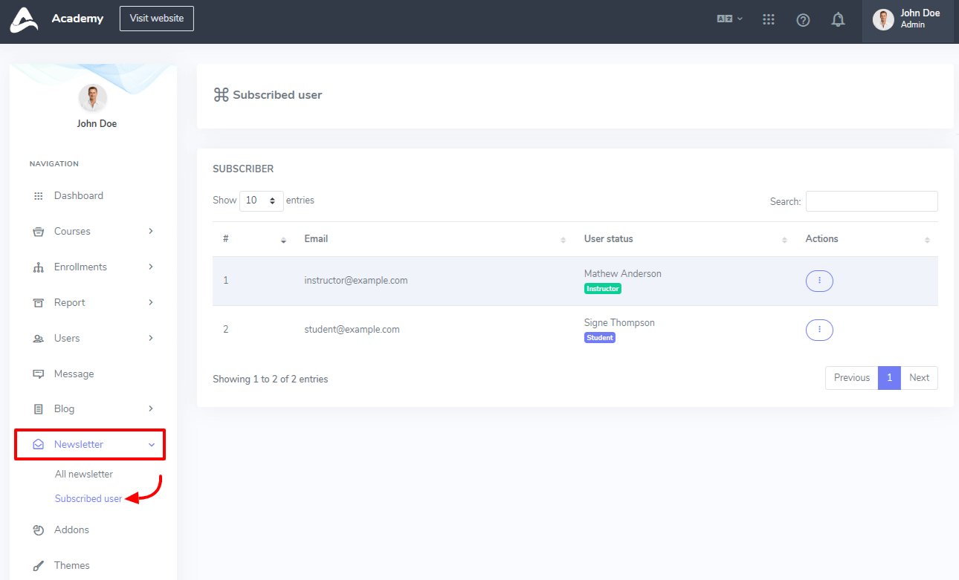This screenshot has width=959, height=580.
Task: Click the Themes brush icon
Action: (39, 565)
